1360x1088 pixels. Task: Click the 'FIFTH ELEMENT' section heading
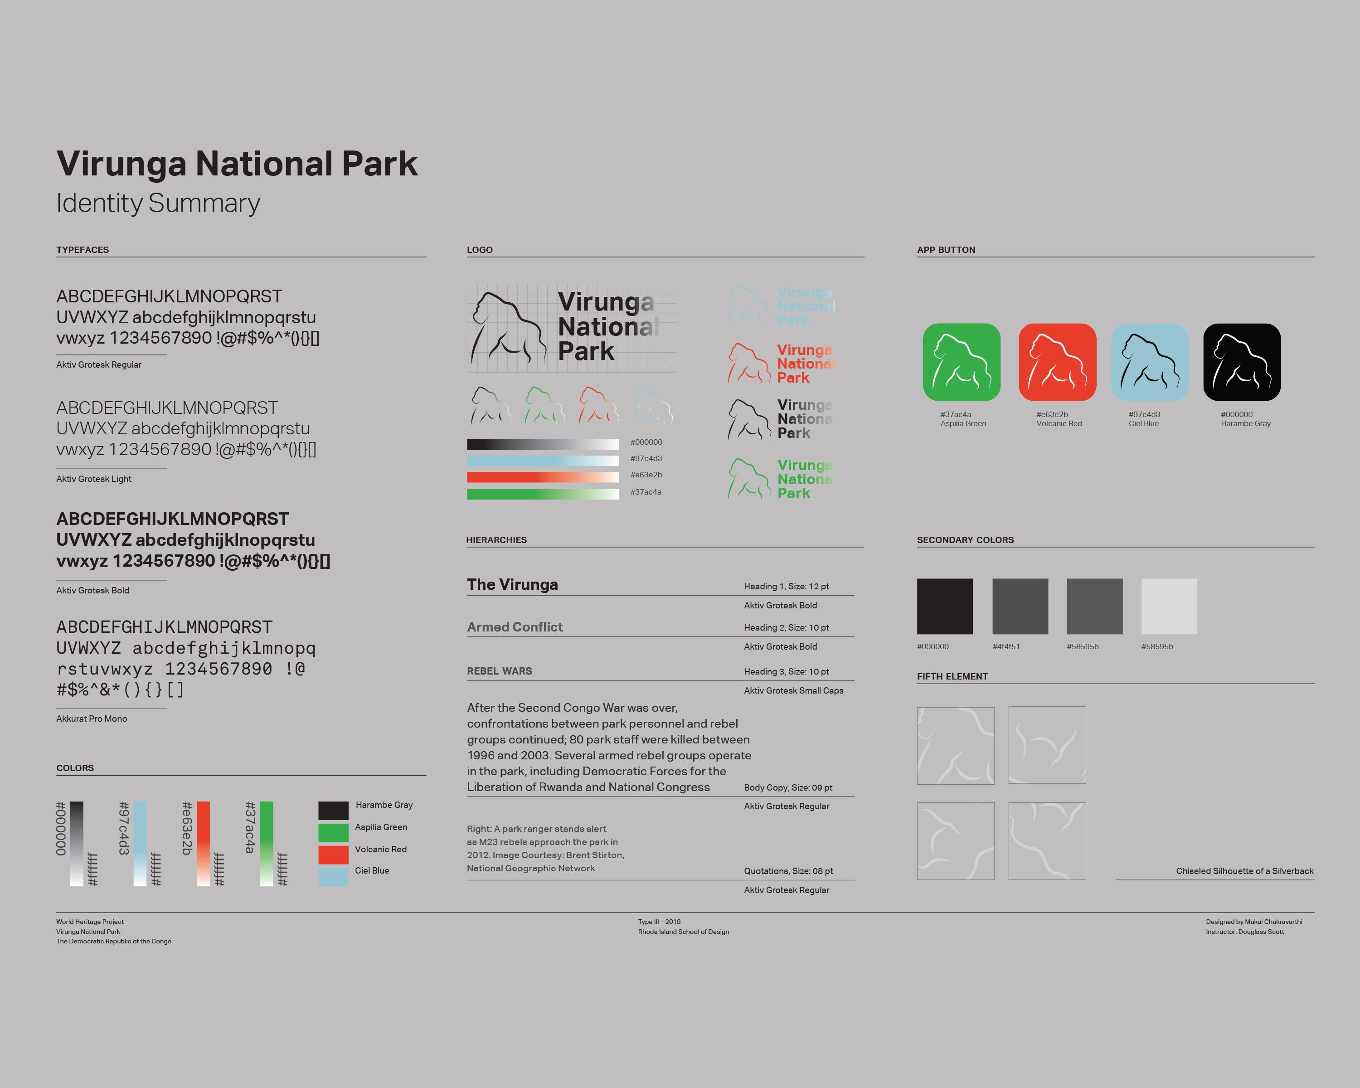click(952, 676)
